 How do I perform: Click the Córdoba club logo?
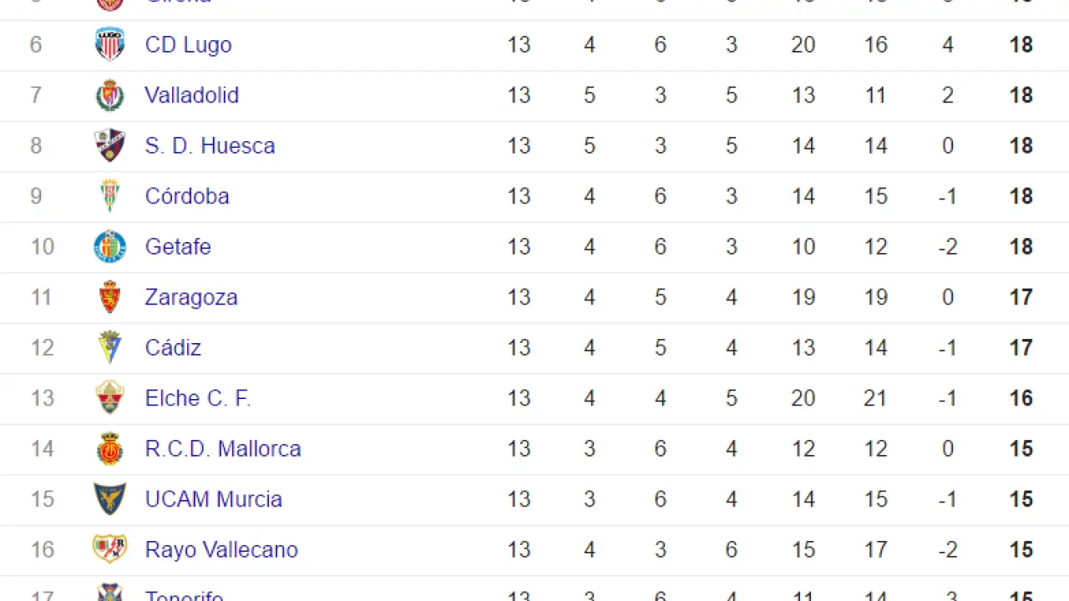pyautogui.click(x=109, y=196)
